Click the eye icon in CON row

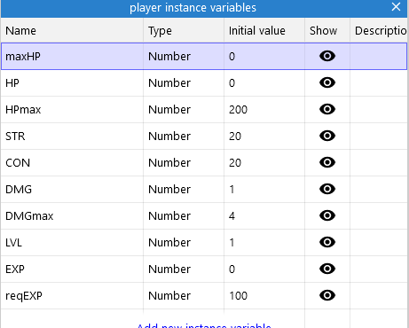click(327, 162)
